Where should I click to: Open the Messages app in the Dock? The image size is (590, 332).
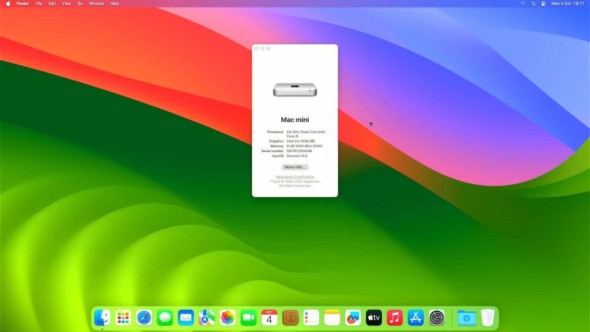coord(165,318)
